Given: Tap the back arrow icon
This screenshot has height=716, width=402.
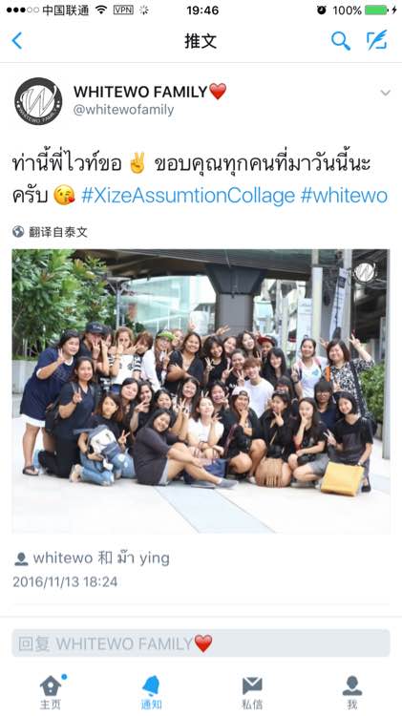Looking at the screenshot, I should [17, 41].
